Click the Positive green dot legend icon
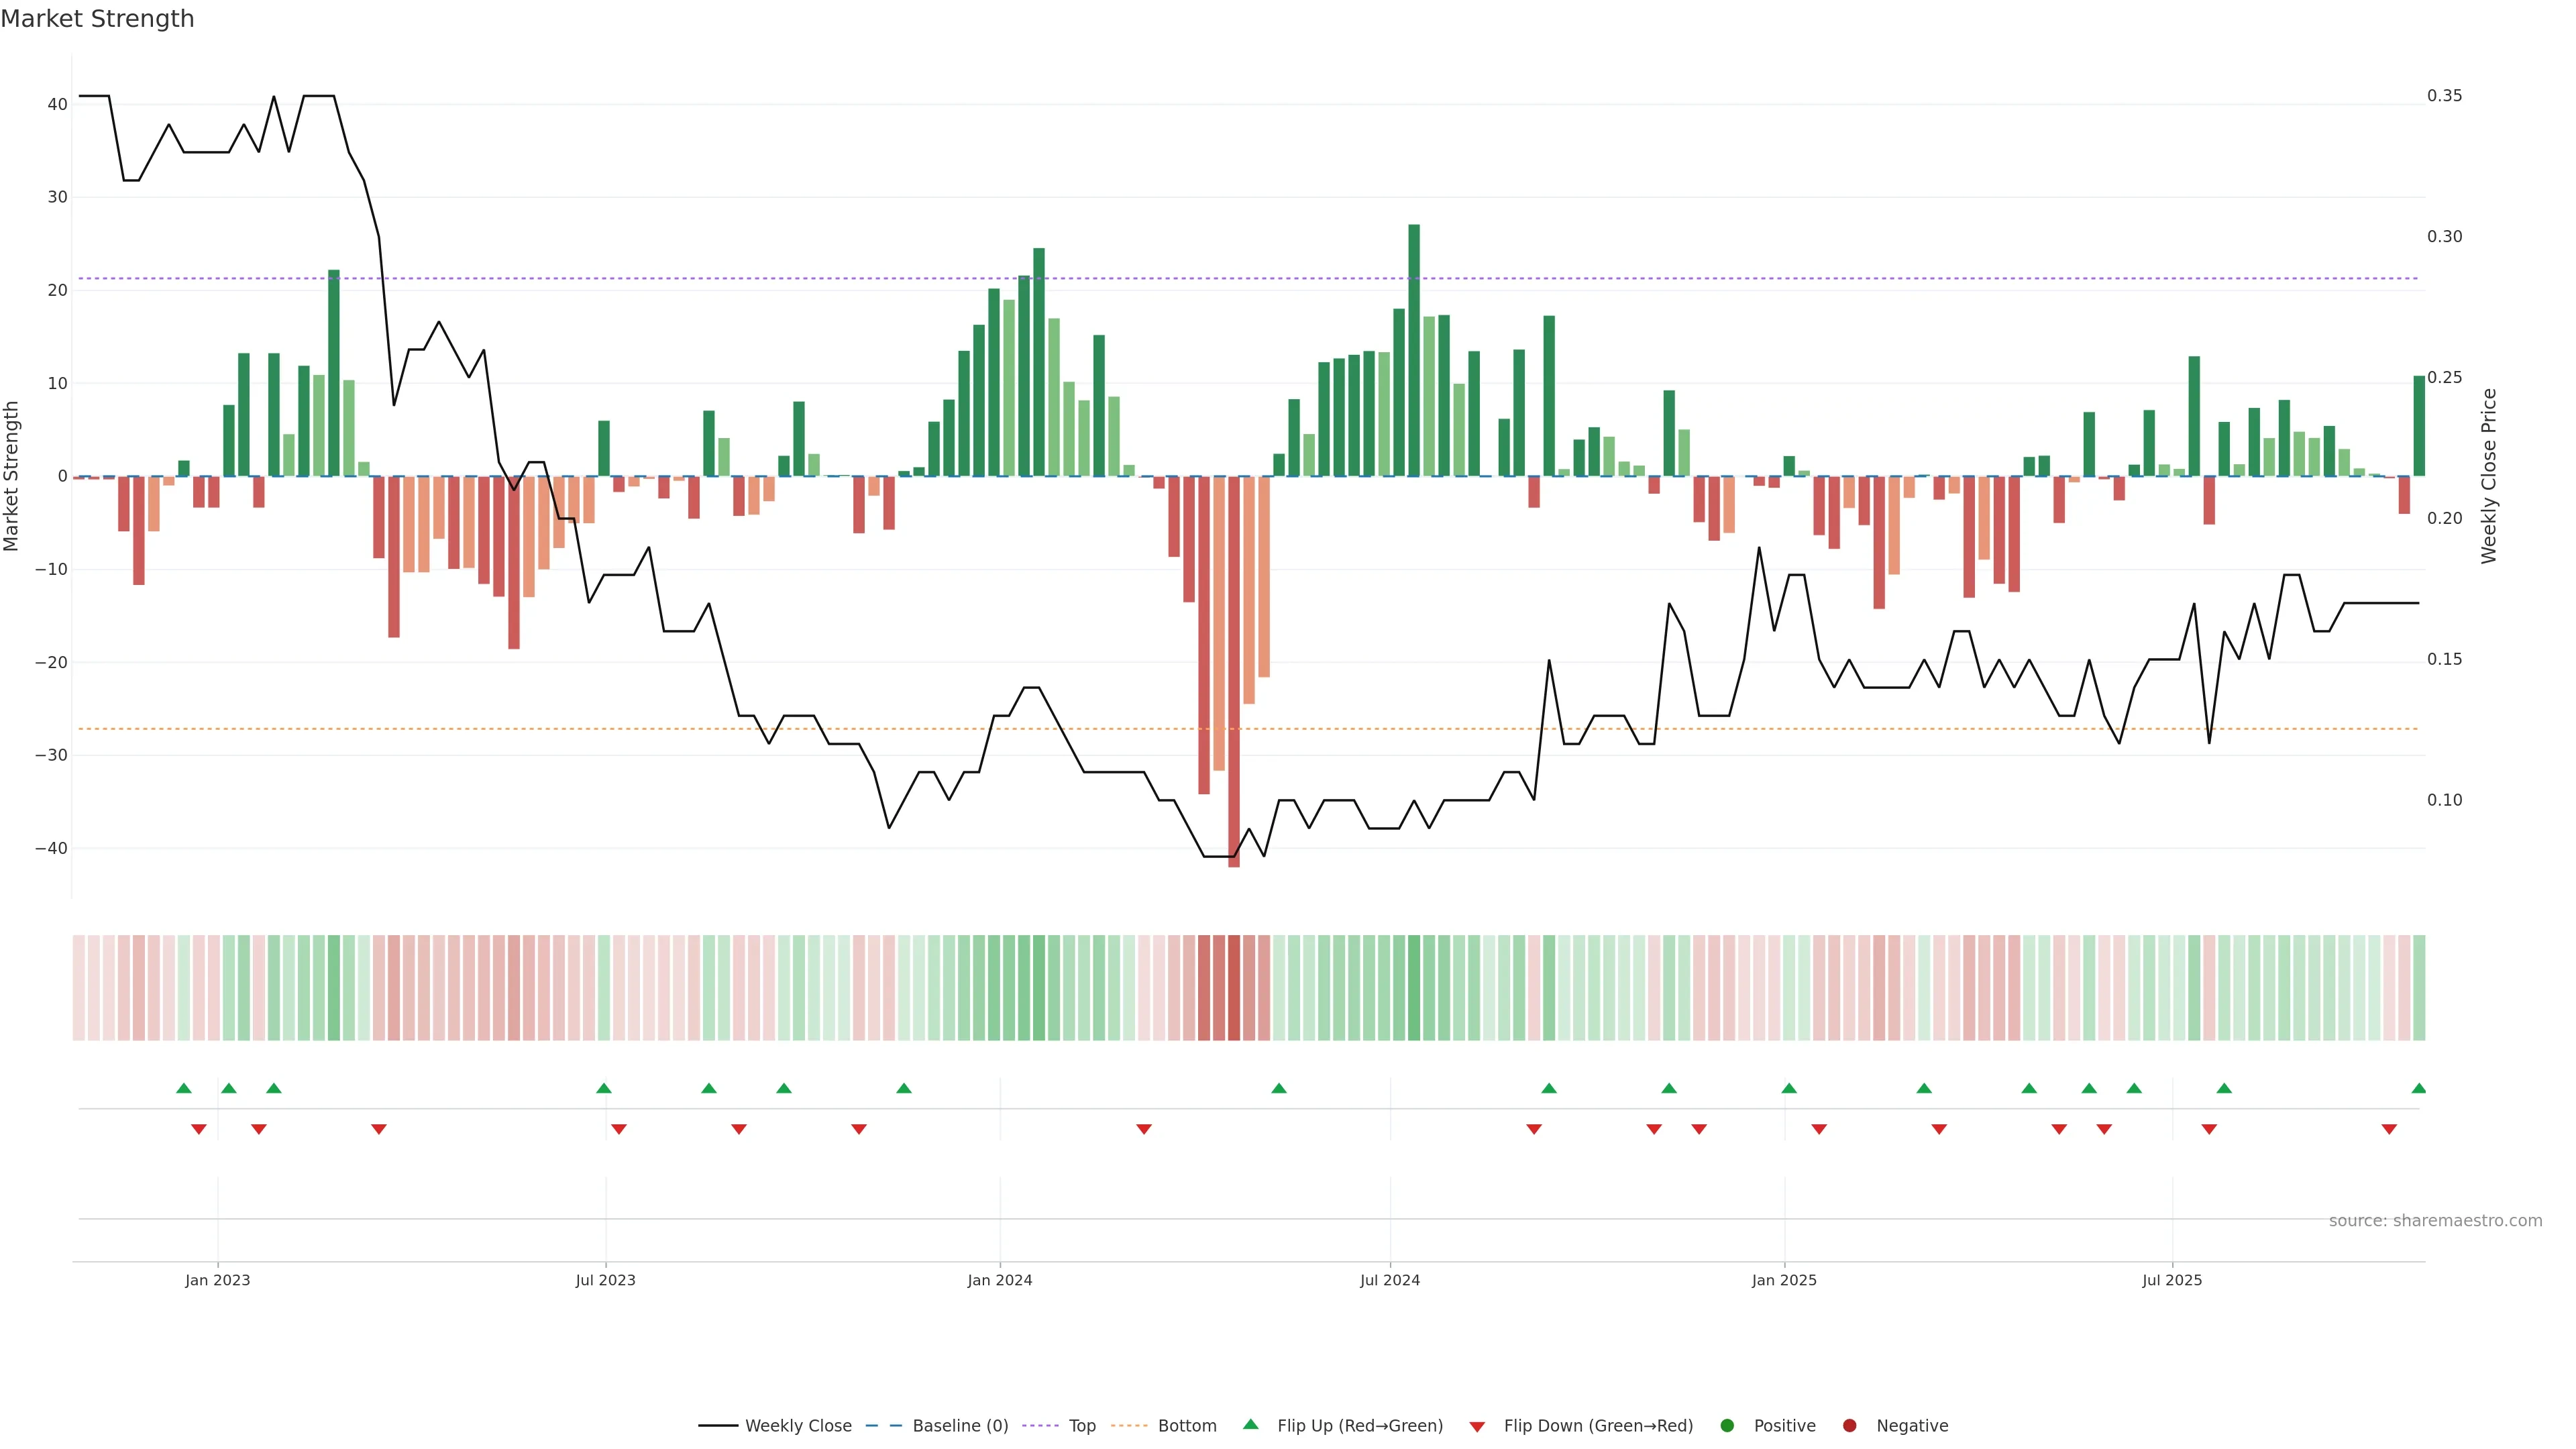This screenshot has height=1449, width=2576. click(x=1727, y=1426)
